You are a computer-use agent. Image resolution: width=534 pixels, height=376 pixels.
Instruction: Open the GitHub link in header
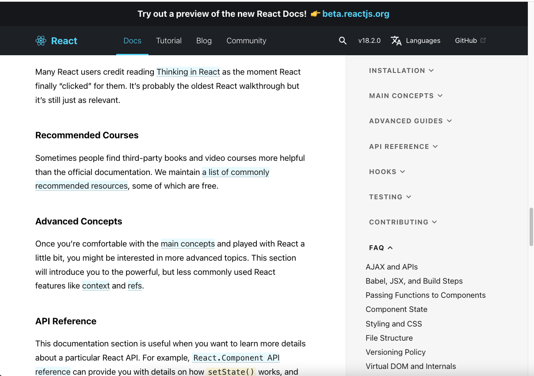tap(466, 41)
